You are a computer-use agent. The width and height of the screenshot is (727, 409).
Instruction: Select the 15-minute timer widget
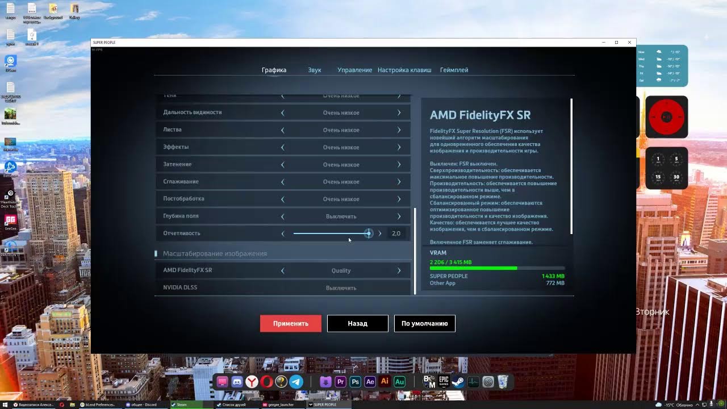coord(658,177)
